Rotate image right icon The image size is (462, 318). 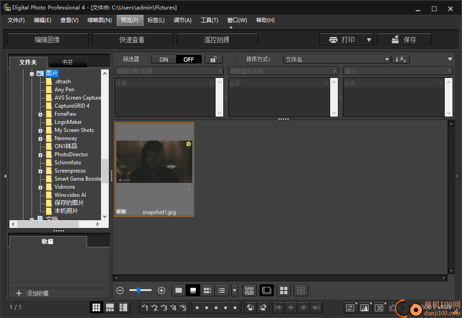(x=263, y=308)
